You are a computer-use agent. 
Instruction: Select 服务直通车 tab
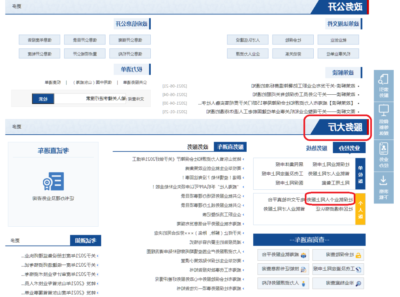coord(230,147)
